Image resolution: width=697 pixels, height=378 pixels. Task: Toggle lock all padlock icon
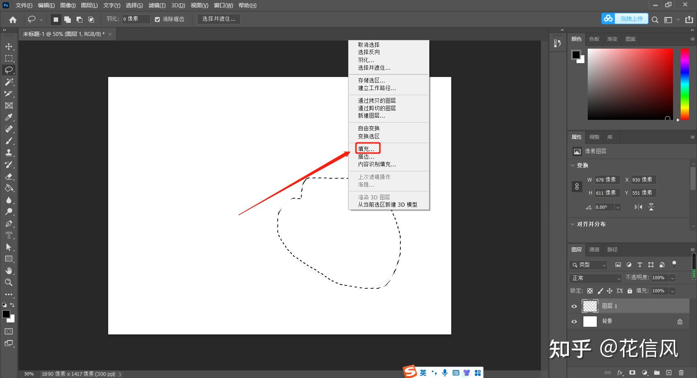coord(630,291)
